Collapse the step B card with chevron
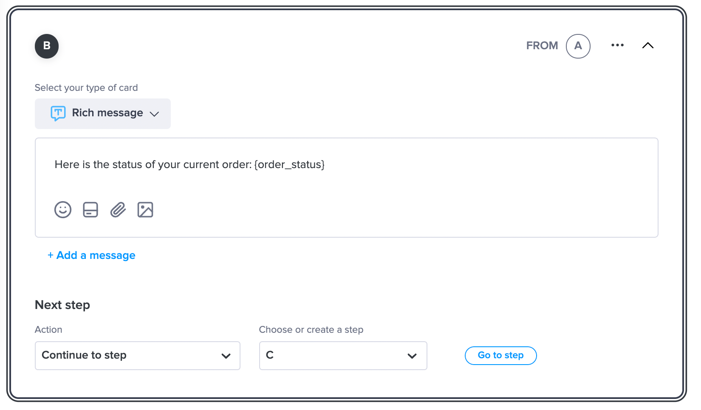This screenshot has width=701, height=410. point(648,45)
